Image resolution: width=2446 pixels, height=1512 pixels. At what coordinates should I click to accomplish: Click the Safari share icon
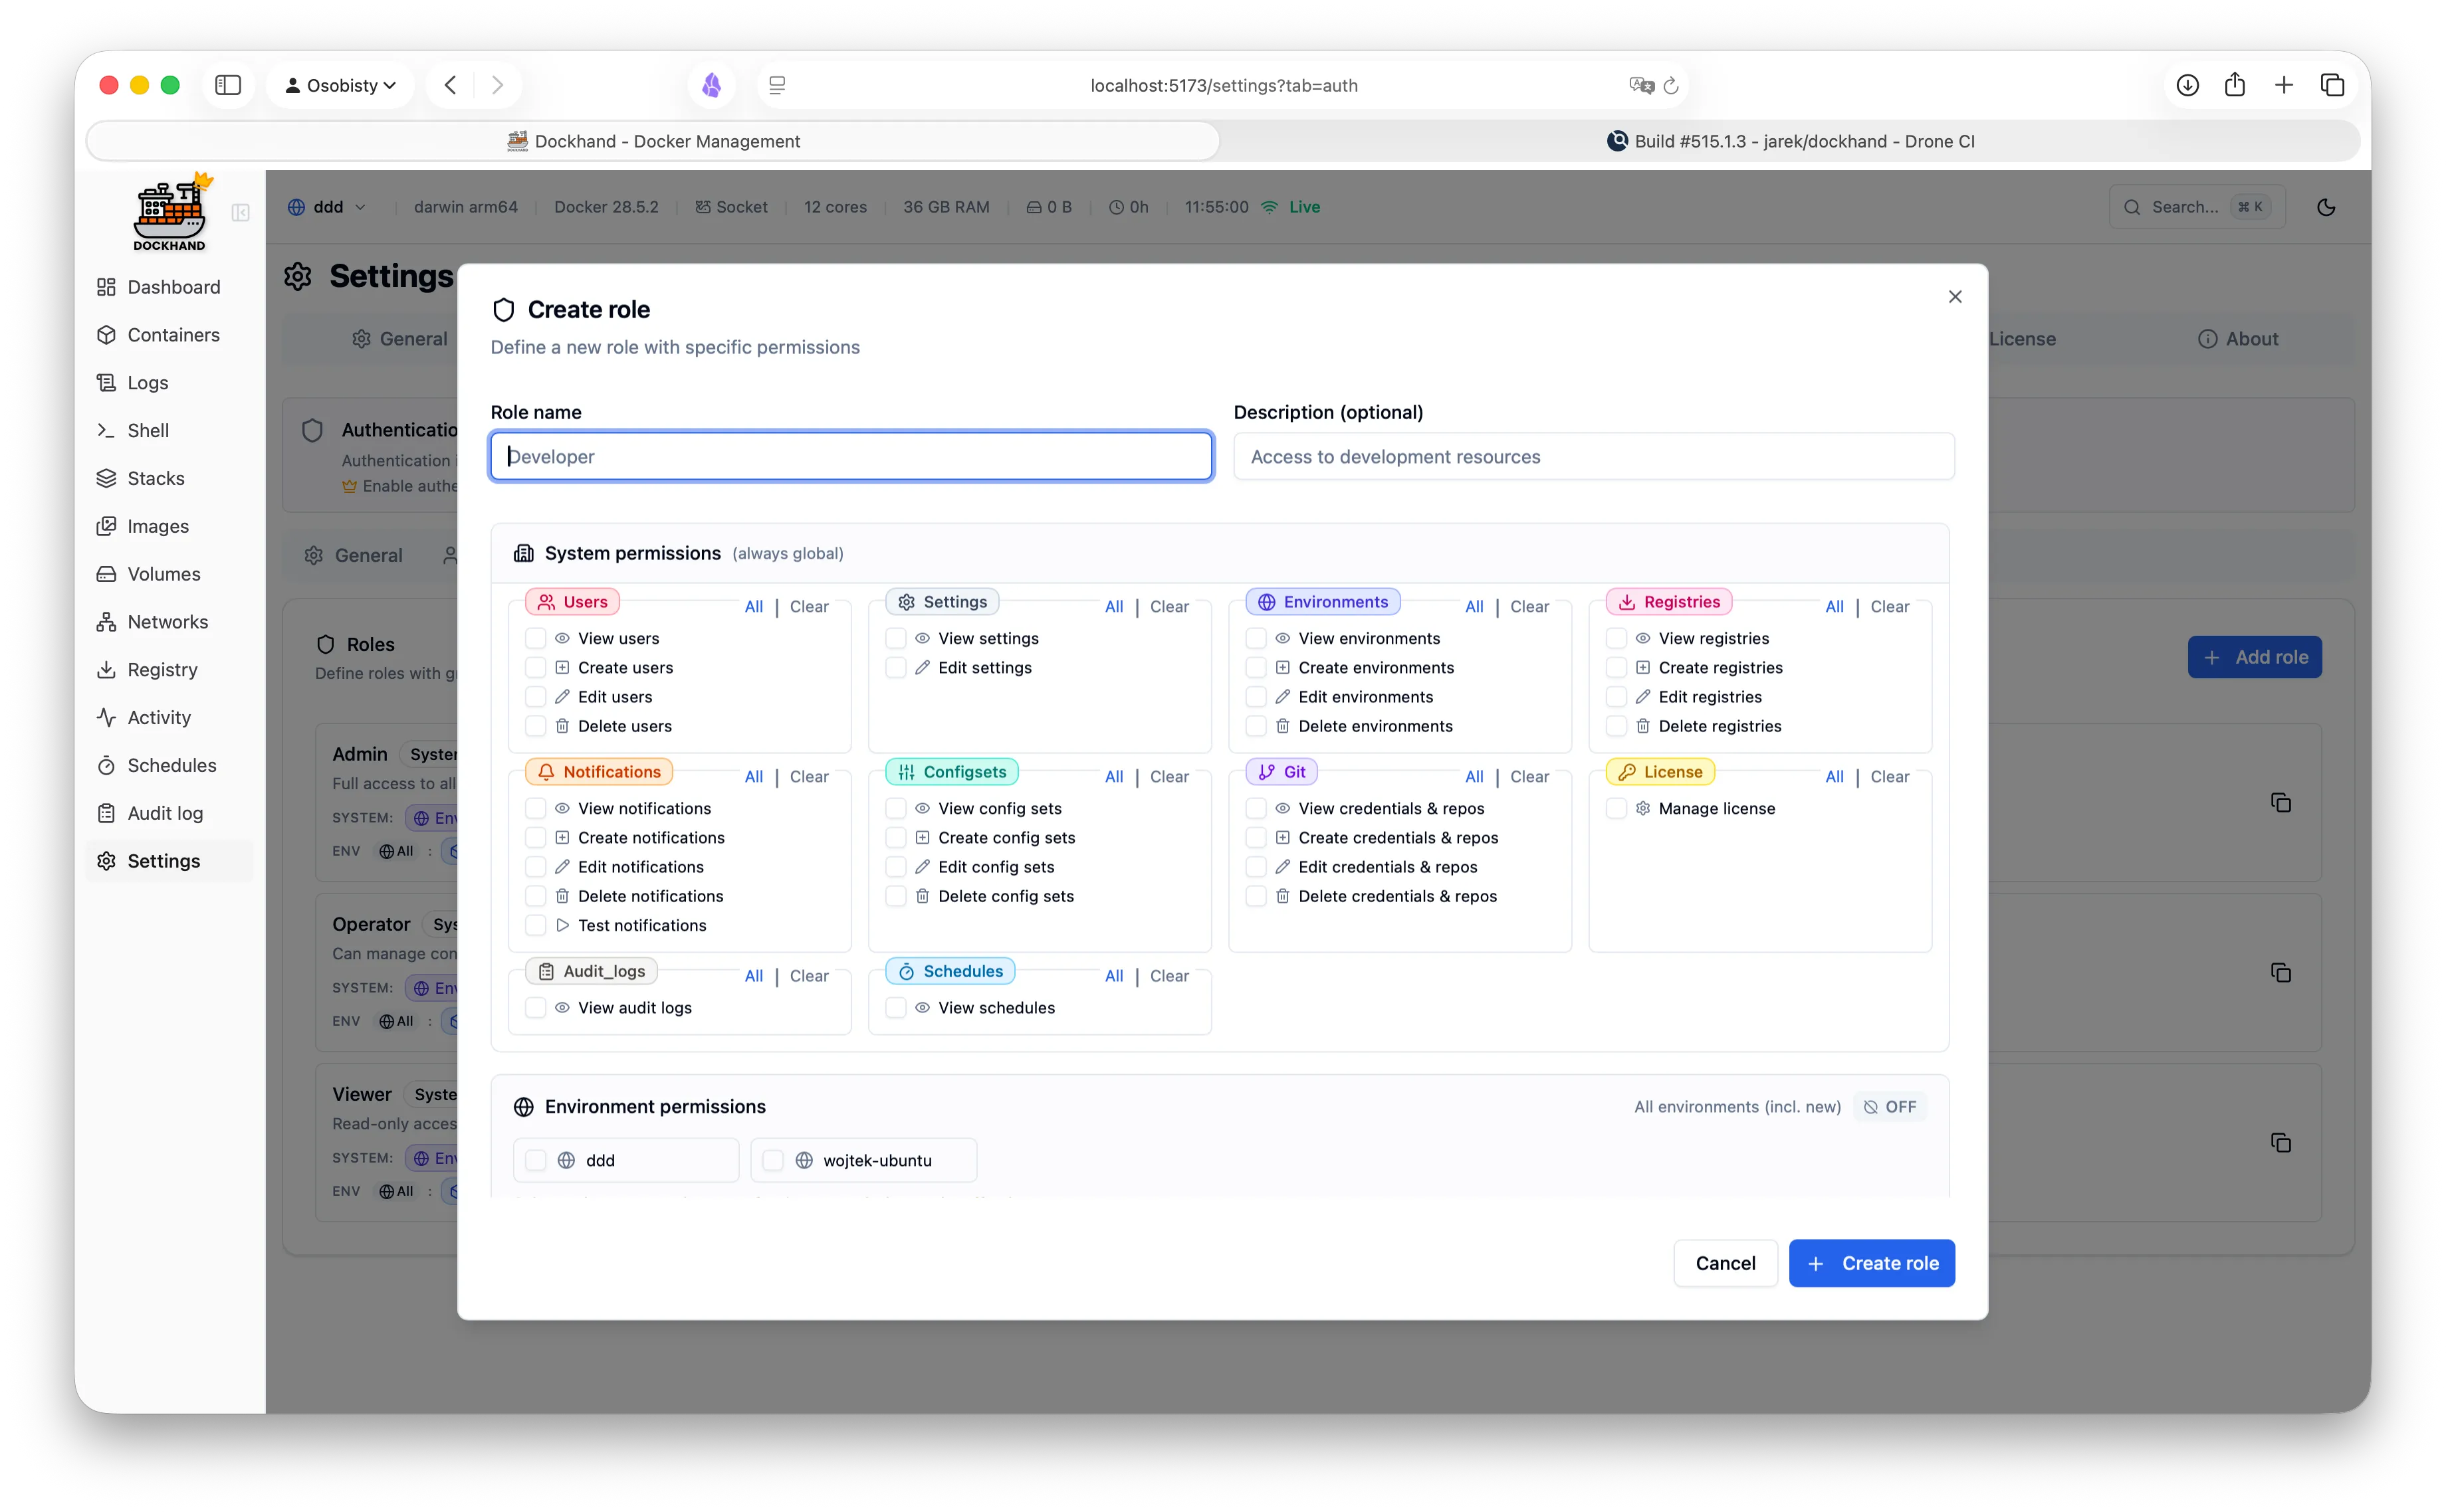2235,85
